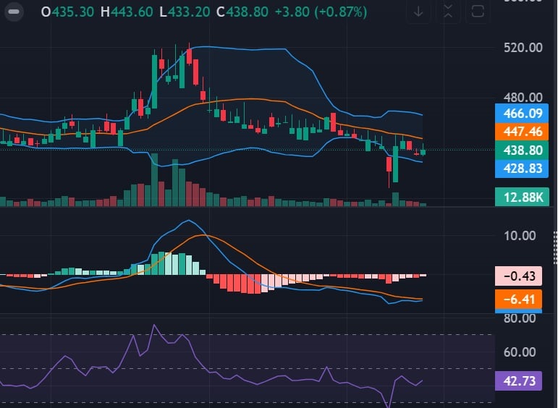Click the orange -6.41 signal line label
558x408 pixels.
tap(518, 298)
